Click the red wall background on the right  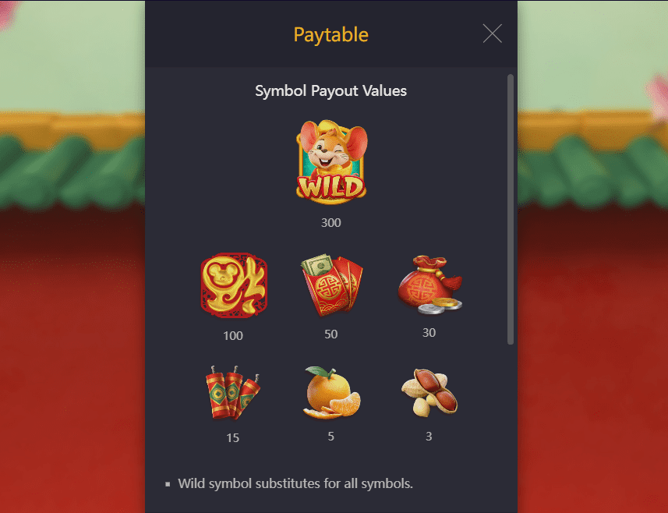tap(592, 358)
